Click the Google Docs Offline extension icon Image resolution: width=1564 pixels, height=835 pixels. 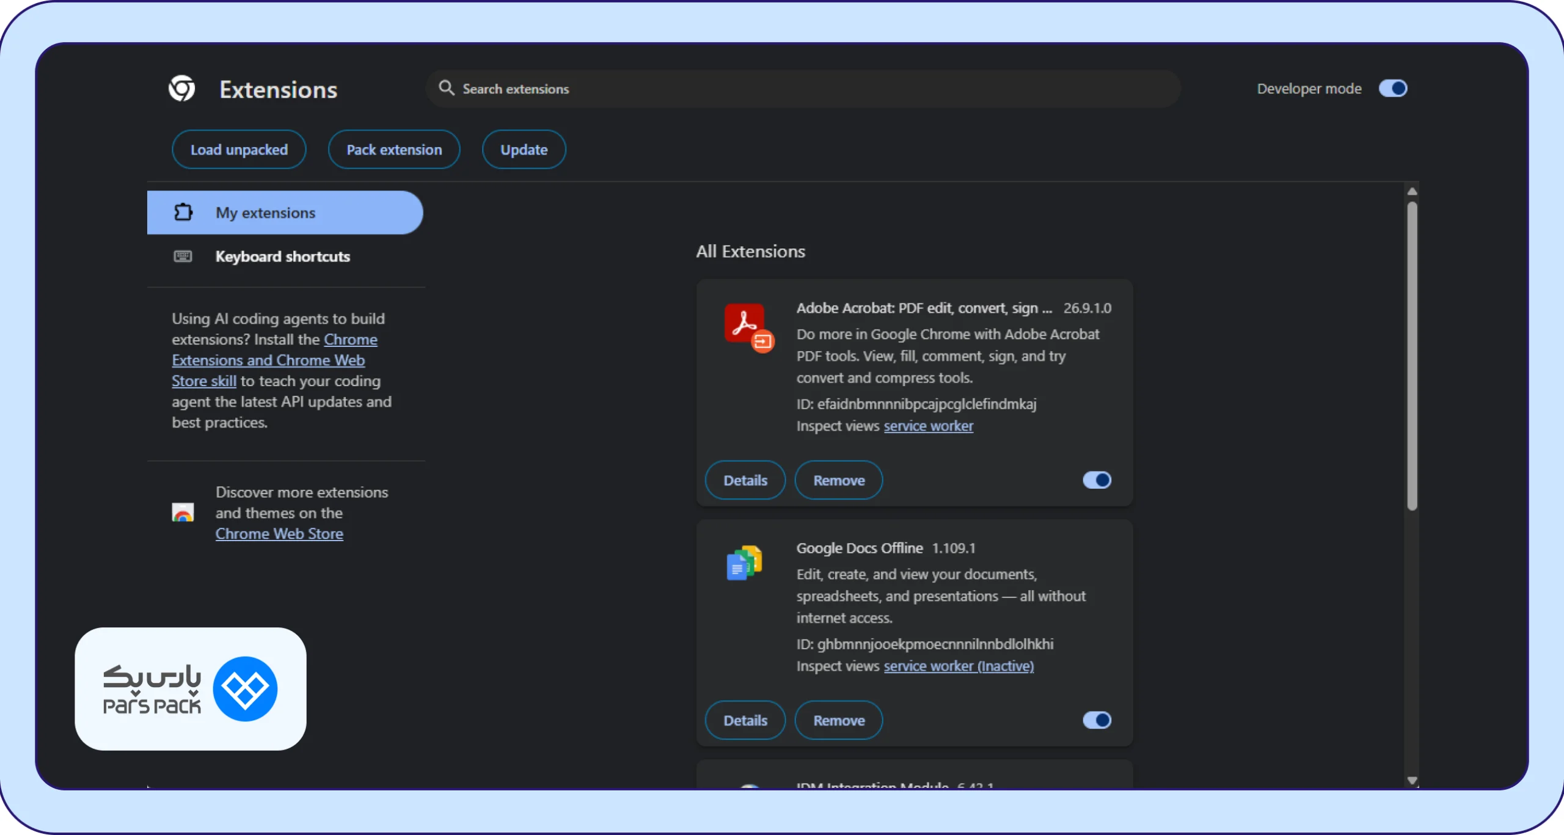(745, 563)
